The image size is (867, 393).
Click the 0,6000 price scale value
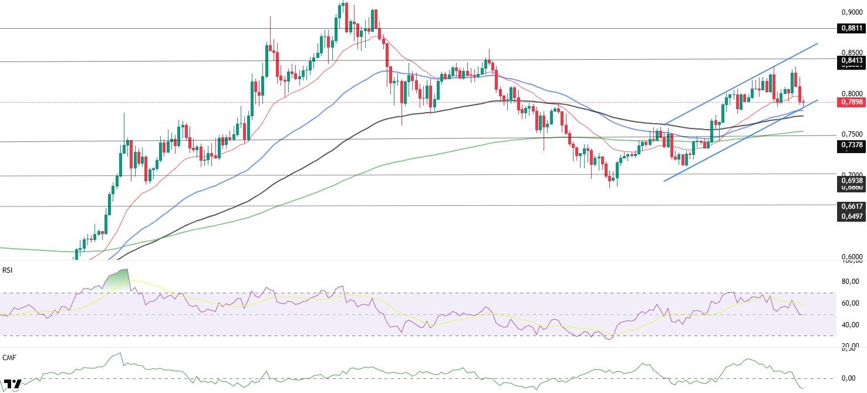tap(851, 257)
